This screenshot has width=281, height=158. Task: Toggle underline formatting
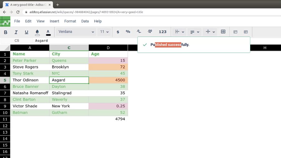(26, 32)
